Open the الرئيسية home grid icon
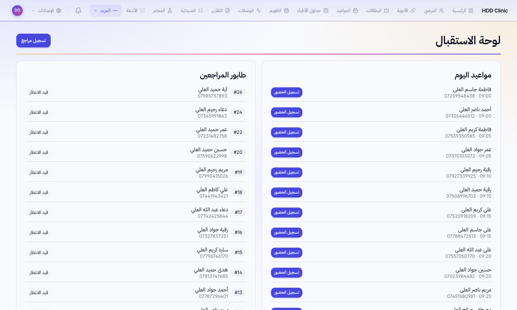The height and width of the screenshot is (310, 517). coord(471,11)
